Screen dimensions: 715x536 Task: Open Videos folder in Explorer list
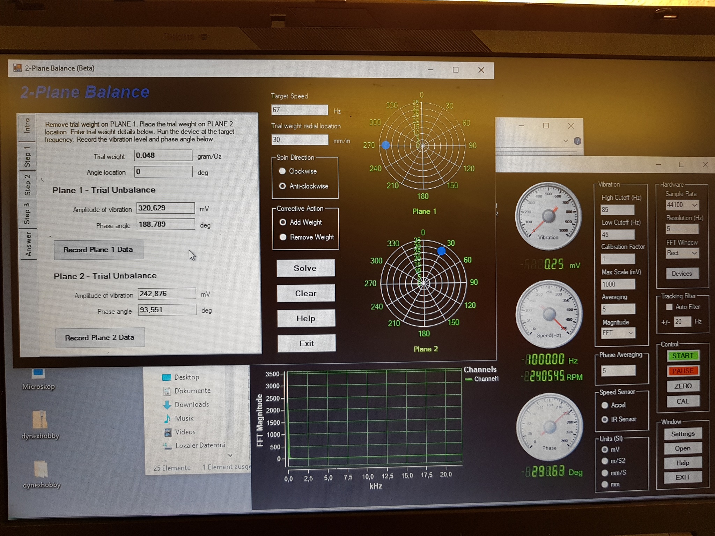(x=180, y=432)
